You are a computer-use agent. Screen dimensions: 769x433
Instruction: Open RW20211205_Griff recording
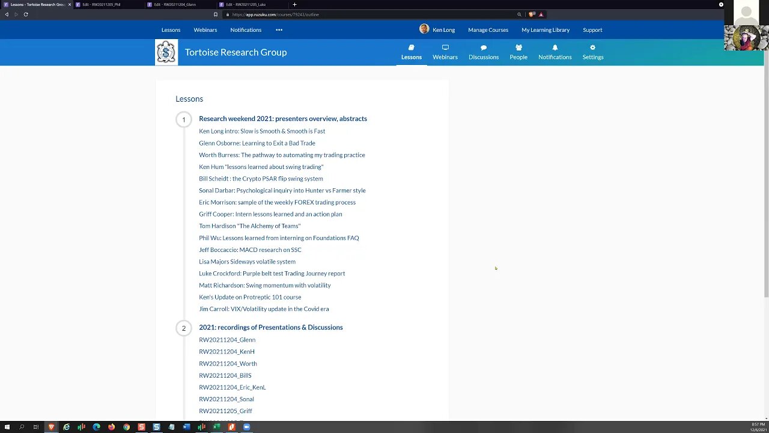(x=225, y=411)
